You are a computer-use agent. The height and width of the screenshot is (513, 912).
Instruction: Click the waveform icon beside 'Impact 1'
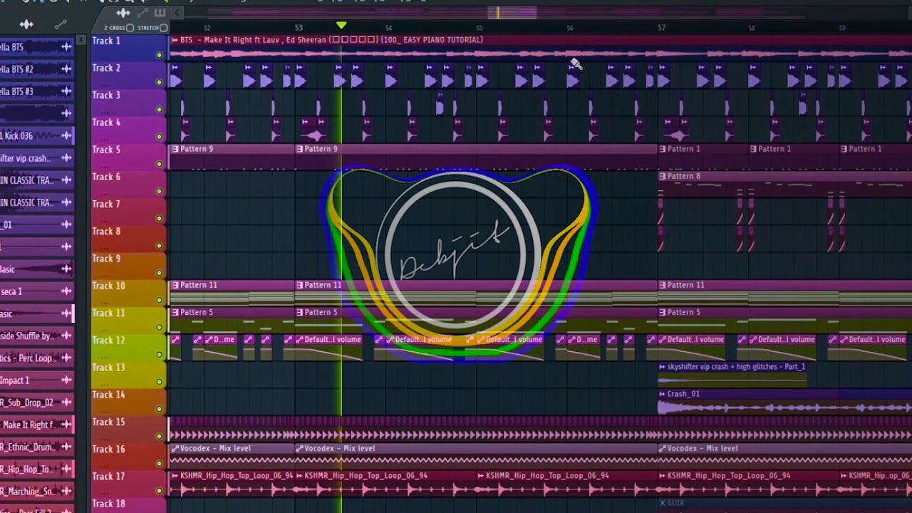click(66, 380)
